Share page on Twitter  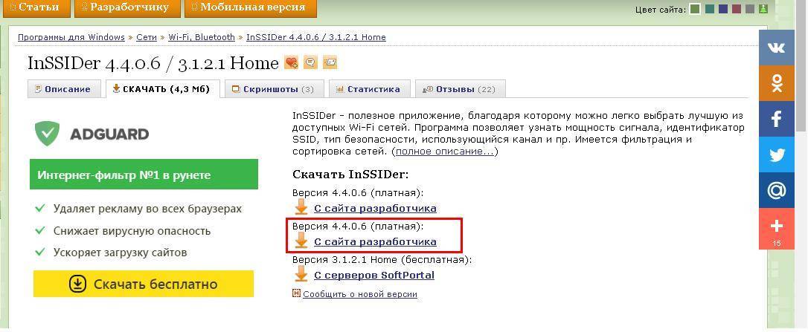[777, 154]
